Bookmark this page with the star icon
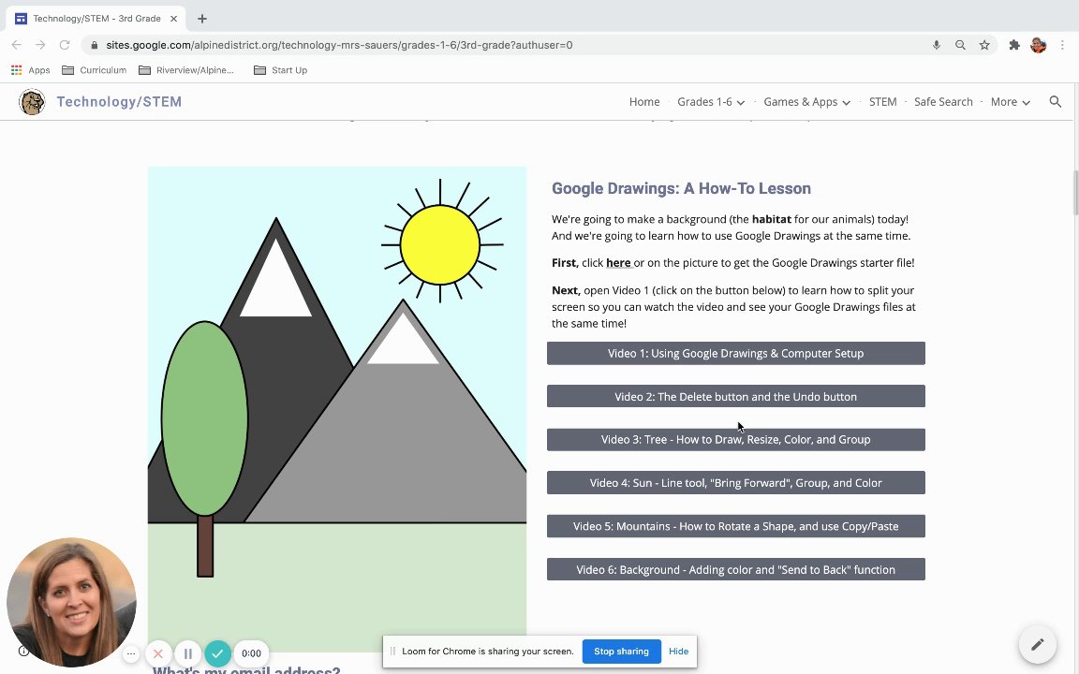Viewport: 1079px width, 674px height. click(984, 45)
